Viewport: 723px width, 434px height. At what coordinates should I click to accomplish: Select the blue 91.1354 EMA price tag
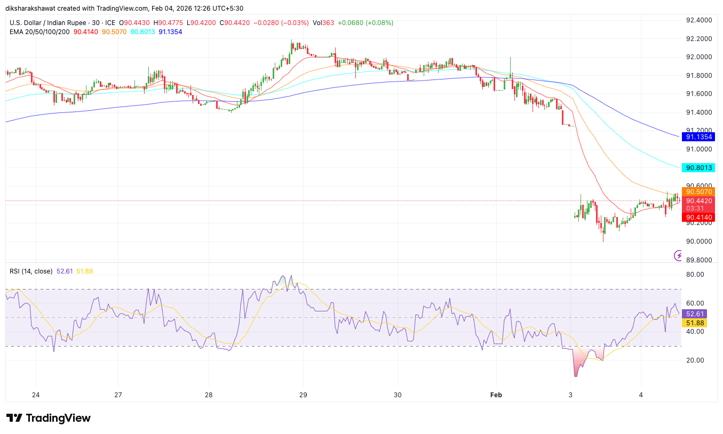(x=698, y=136)
